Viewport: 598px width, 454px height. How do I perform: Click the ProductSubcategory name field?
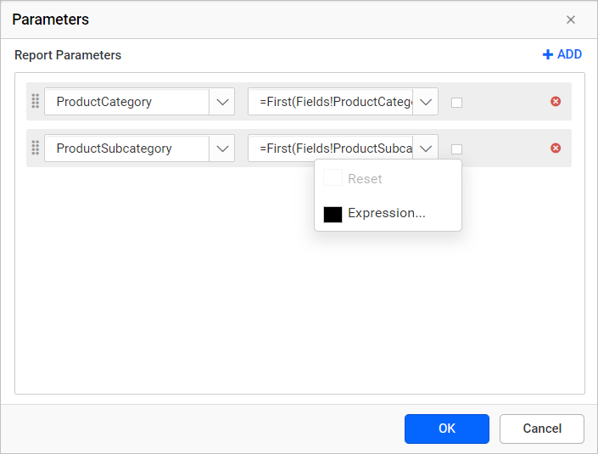[127, 149]
